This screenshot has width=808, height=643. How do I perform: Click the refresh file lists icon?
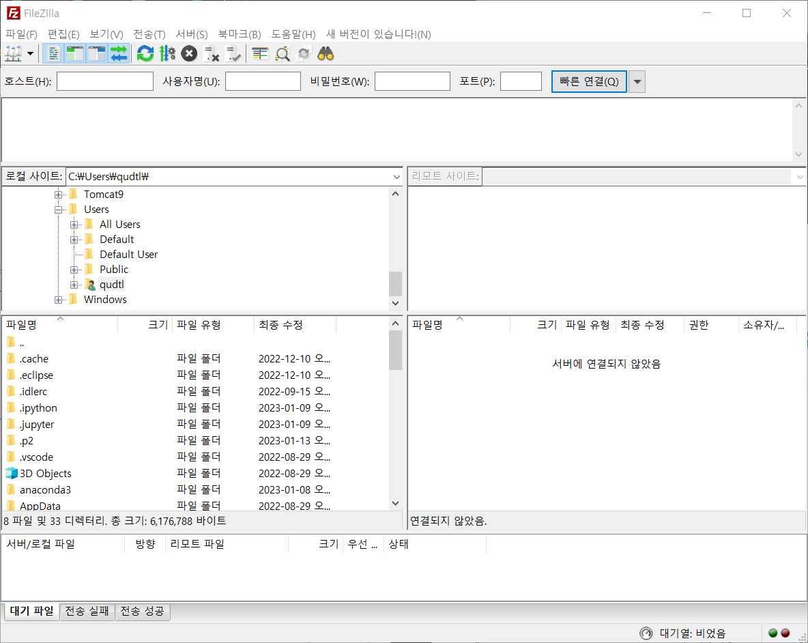tap(145, 53)
